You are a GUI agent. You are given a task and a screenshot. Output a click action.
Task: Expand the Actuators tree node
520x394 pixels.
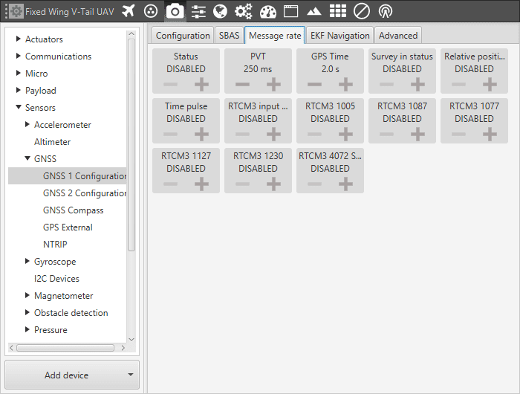click(19, 39)
